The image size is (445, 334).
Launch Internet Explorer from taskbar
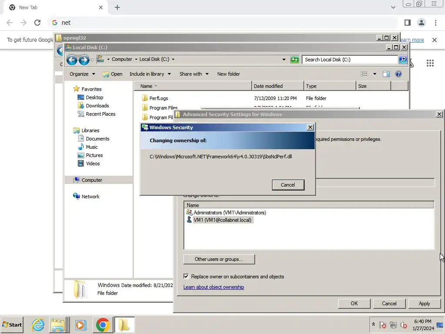(x=38, y=324)
